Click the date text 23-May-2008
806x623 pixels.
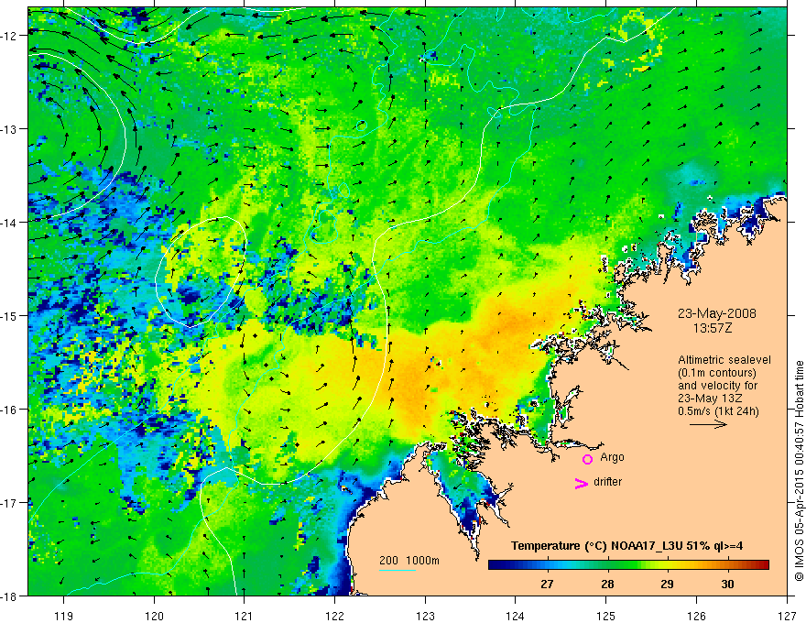coord(716,313)
